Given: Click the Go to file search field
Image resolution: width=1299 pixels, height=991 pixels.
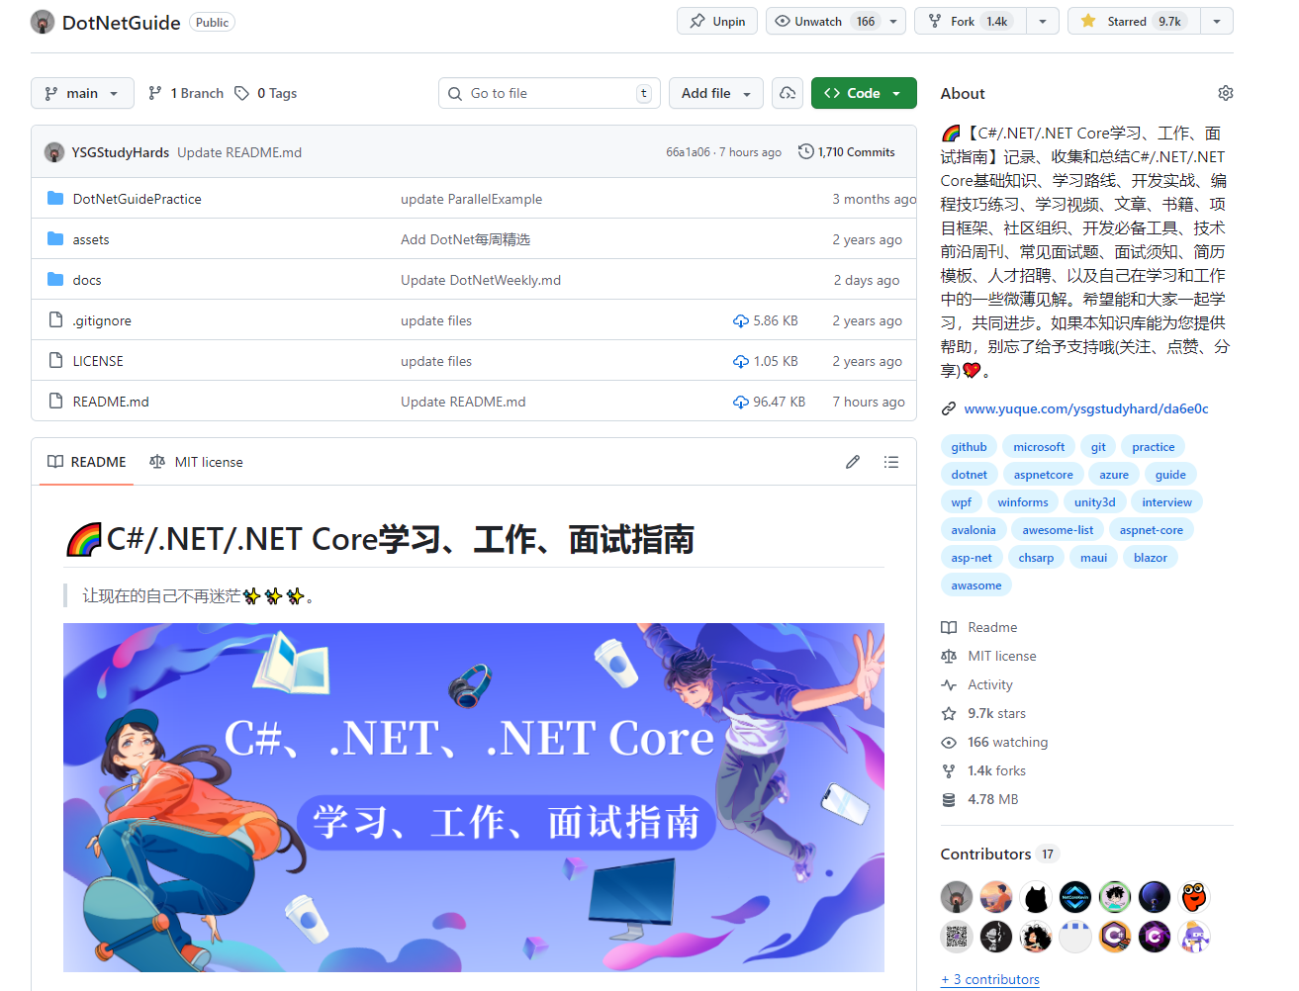Looking at the screenshot, I should coord(549,93).
